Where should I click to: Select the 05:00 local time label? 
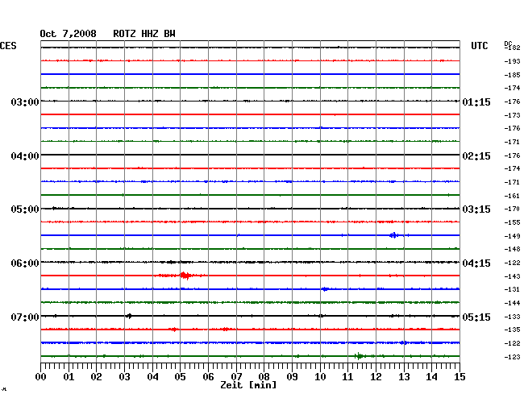[25, 209]
